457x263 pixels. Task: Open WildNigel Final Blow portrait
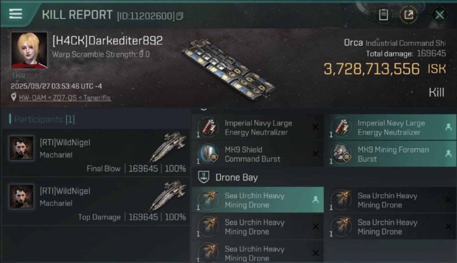click(x=21, y=148)
